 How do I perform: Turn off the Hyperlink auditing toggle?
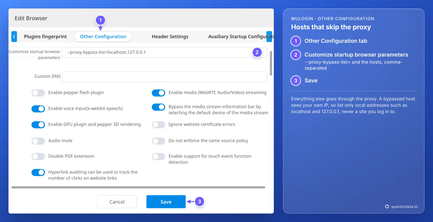pyautogui.click(x=38, y=173)
